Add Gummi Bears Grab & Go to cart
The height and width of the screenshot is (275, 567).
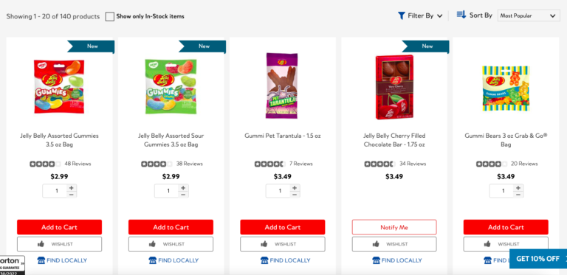click(x=506, y=227)
